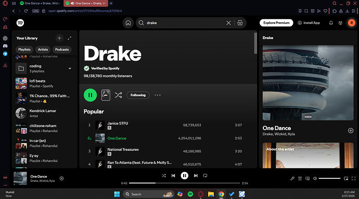Open the more options dots for Drake

click(158, 95)
